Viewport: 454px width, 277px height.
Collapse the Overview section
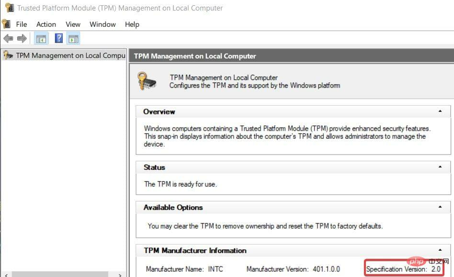(x=440, y=111)
